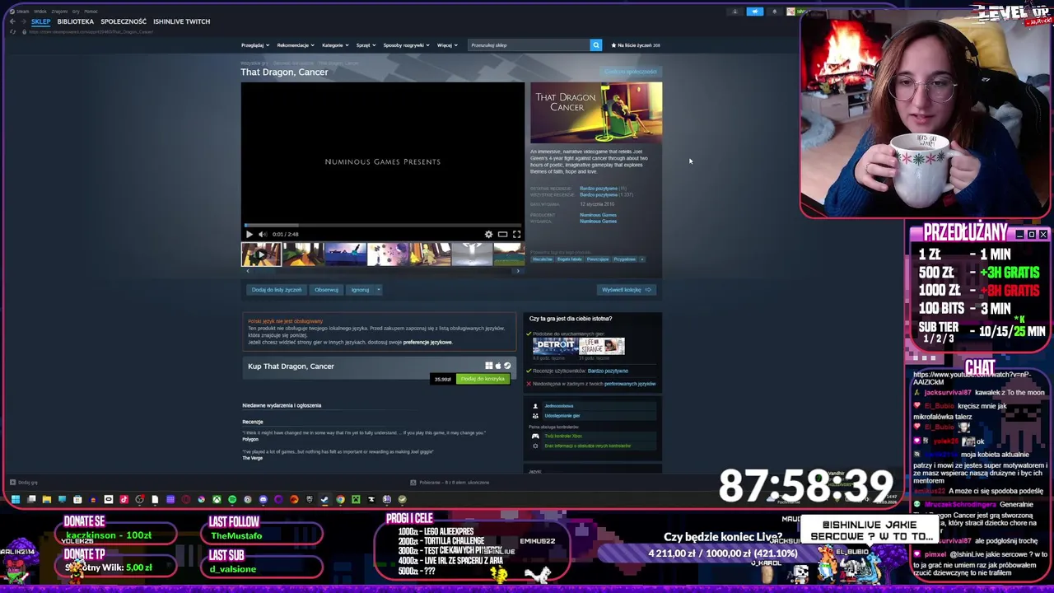Open the Ignoruj dropdown arrow

[x=378, y=290]
